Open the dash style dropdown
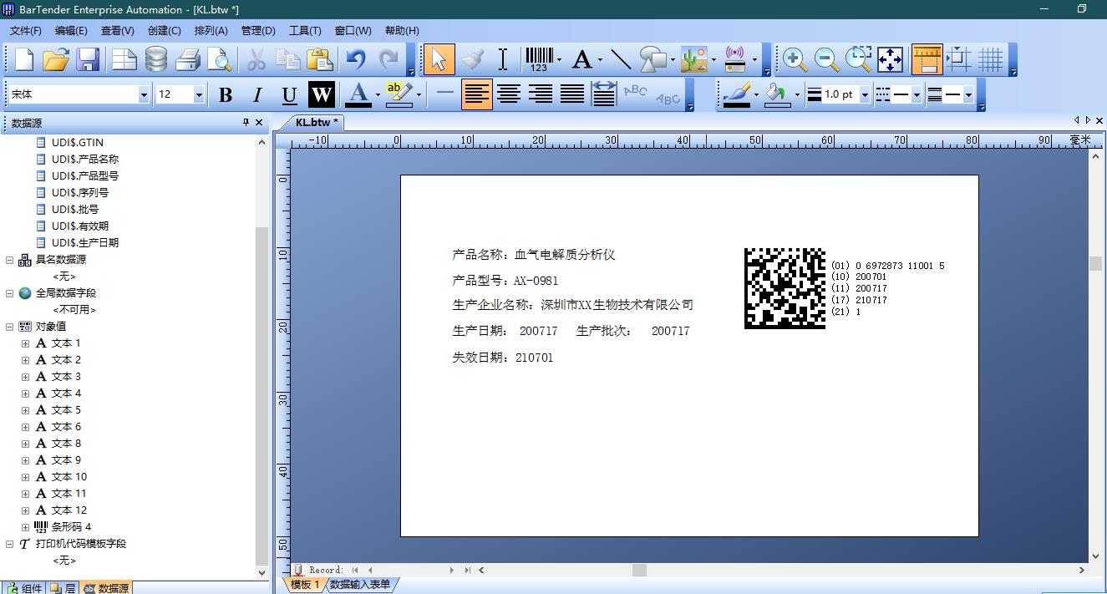1107x594 pixels. pyautogui.click(x=917, y=95)
